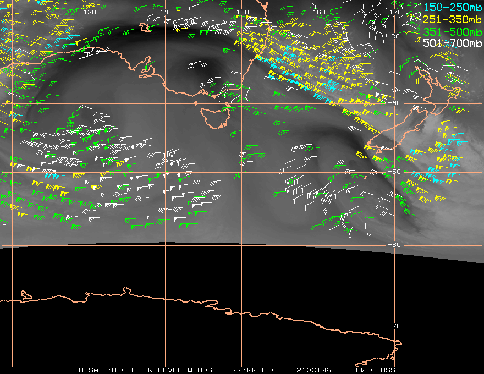Select the -50 latitude label

pyautogui.click(x=394, y=172)
